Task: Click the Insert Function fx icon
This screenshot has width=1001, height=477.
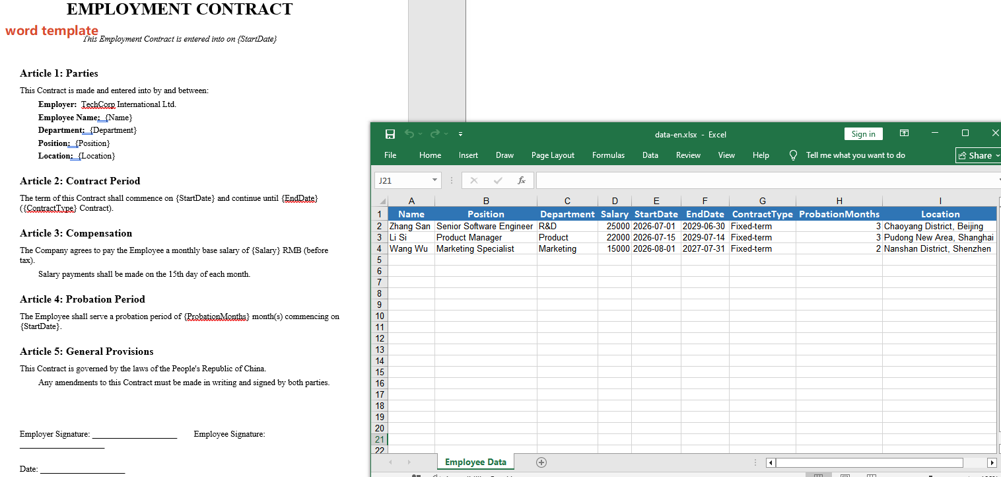Action: 521,180
